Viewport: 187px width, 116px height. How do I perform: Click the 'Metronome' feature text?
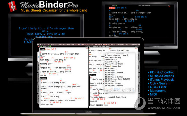click(158, 91)
